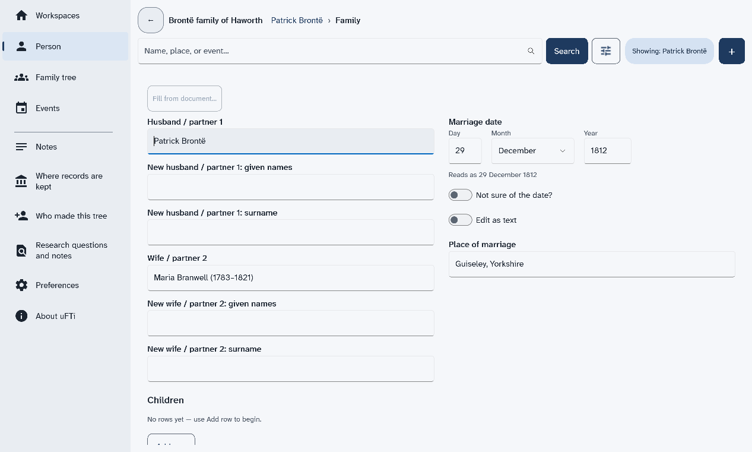
Task: Open the Family tree view
Action: click(65, 77)
